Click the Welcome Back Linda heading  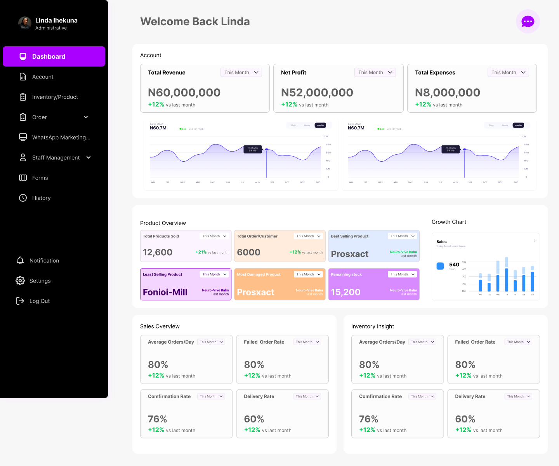click(x=195, y=21)
